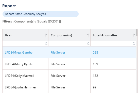Screen dimensions: 140x96
Task: Focus the Total Anomalies filter field
Action: click(x=113, y=44)
